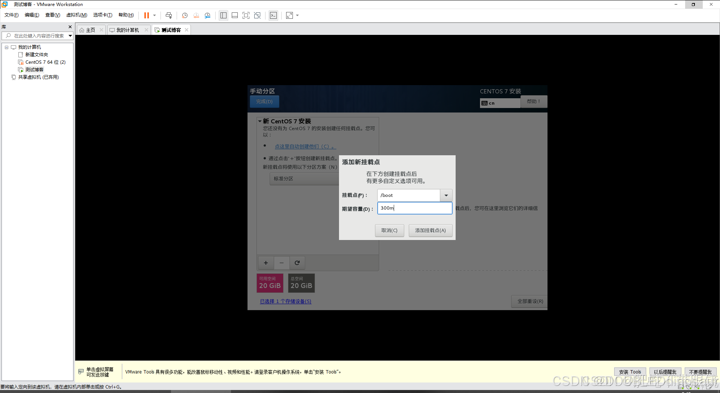Click the send Ctrl+Alt+Del toolbar icon
This screenshot has width=720, height=393.
click(x=169, y=15)
